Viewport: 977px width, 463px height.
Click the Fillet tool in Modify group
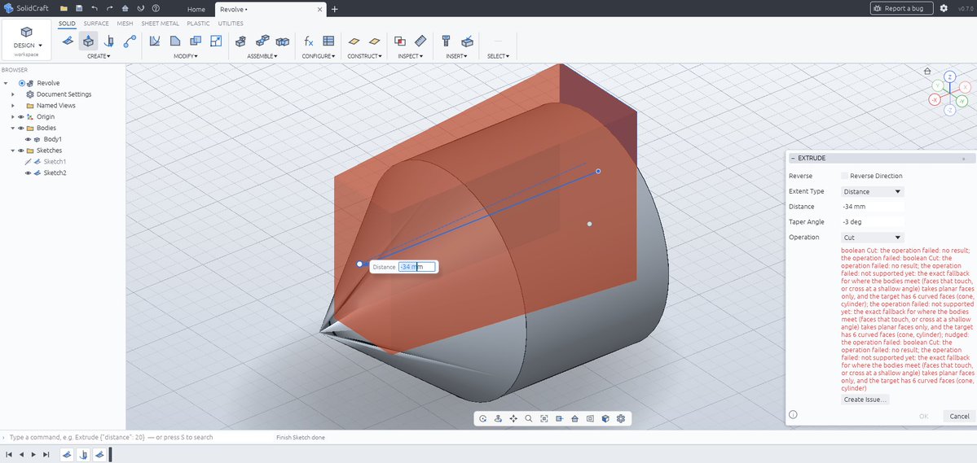(x=155, y=41)
